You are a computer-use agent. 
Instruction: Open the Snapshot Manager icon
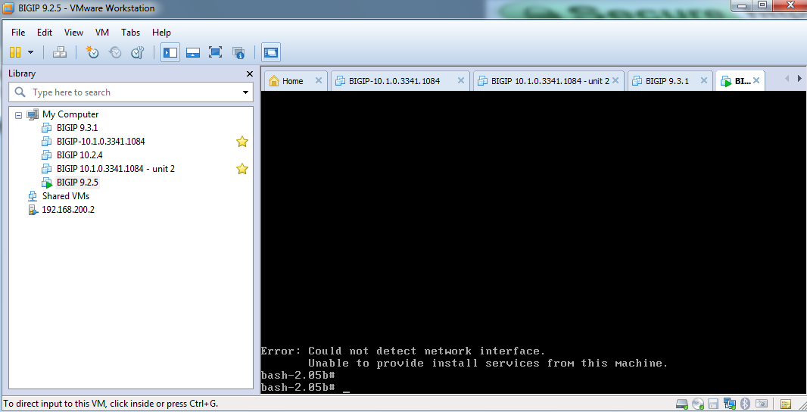coord(138,52)
